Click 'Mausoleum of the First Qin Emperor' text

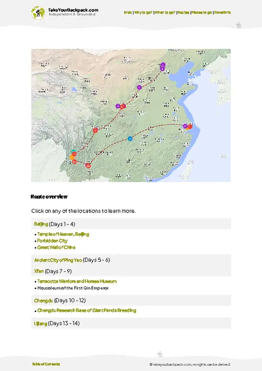[73, 288]
